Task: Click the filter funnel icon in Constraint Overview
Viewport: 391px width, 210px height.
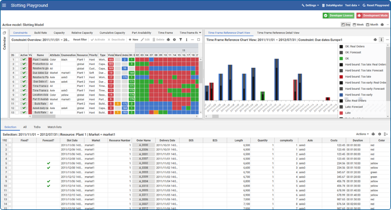Action: click(180, 39)
